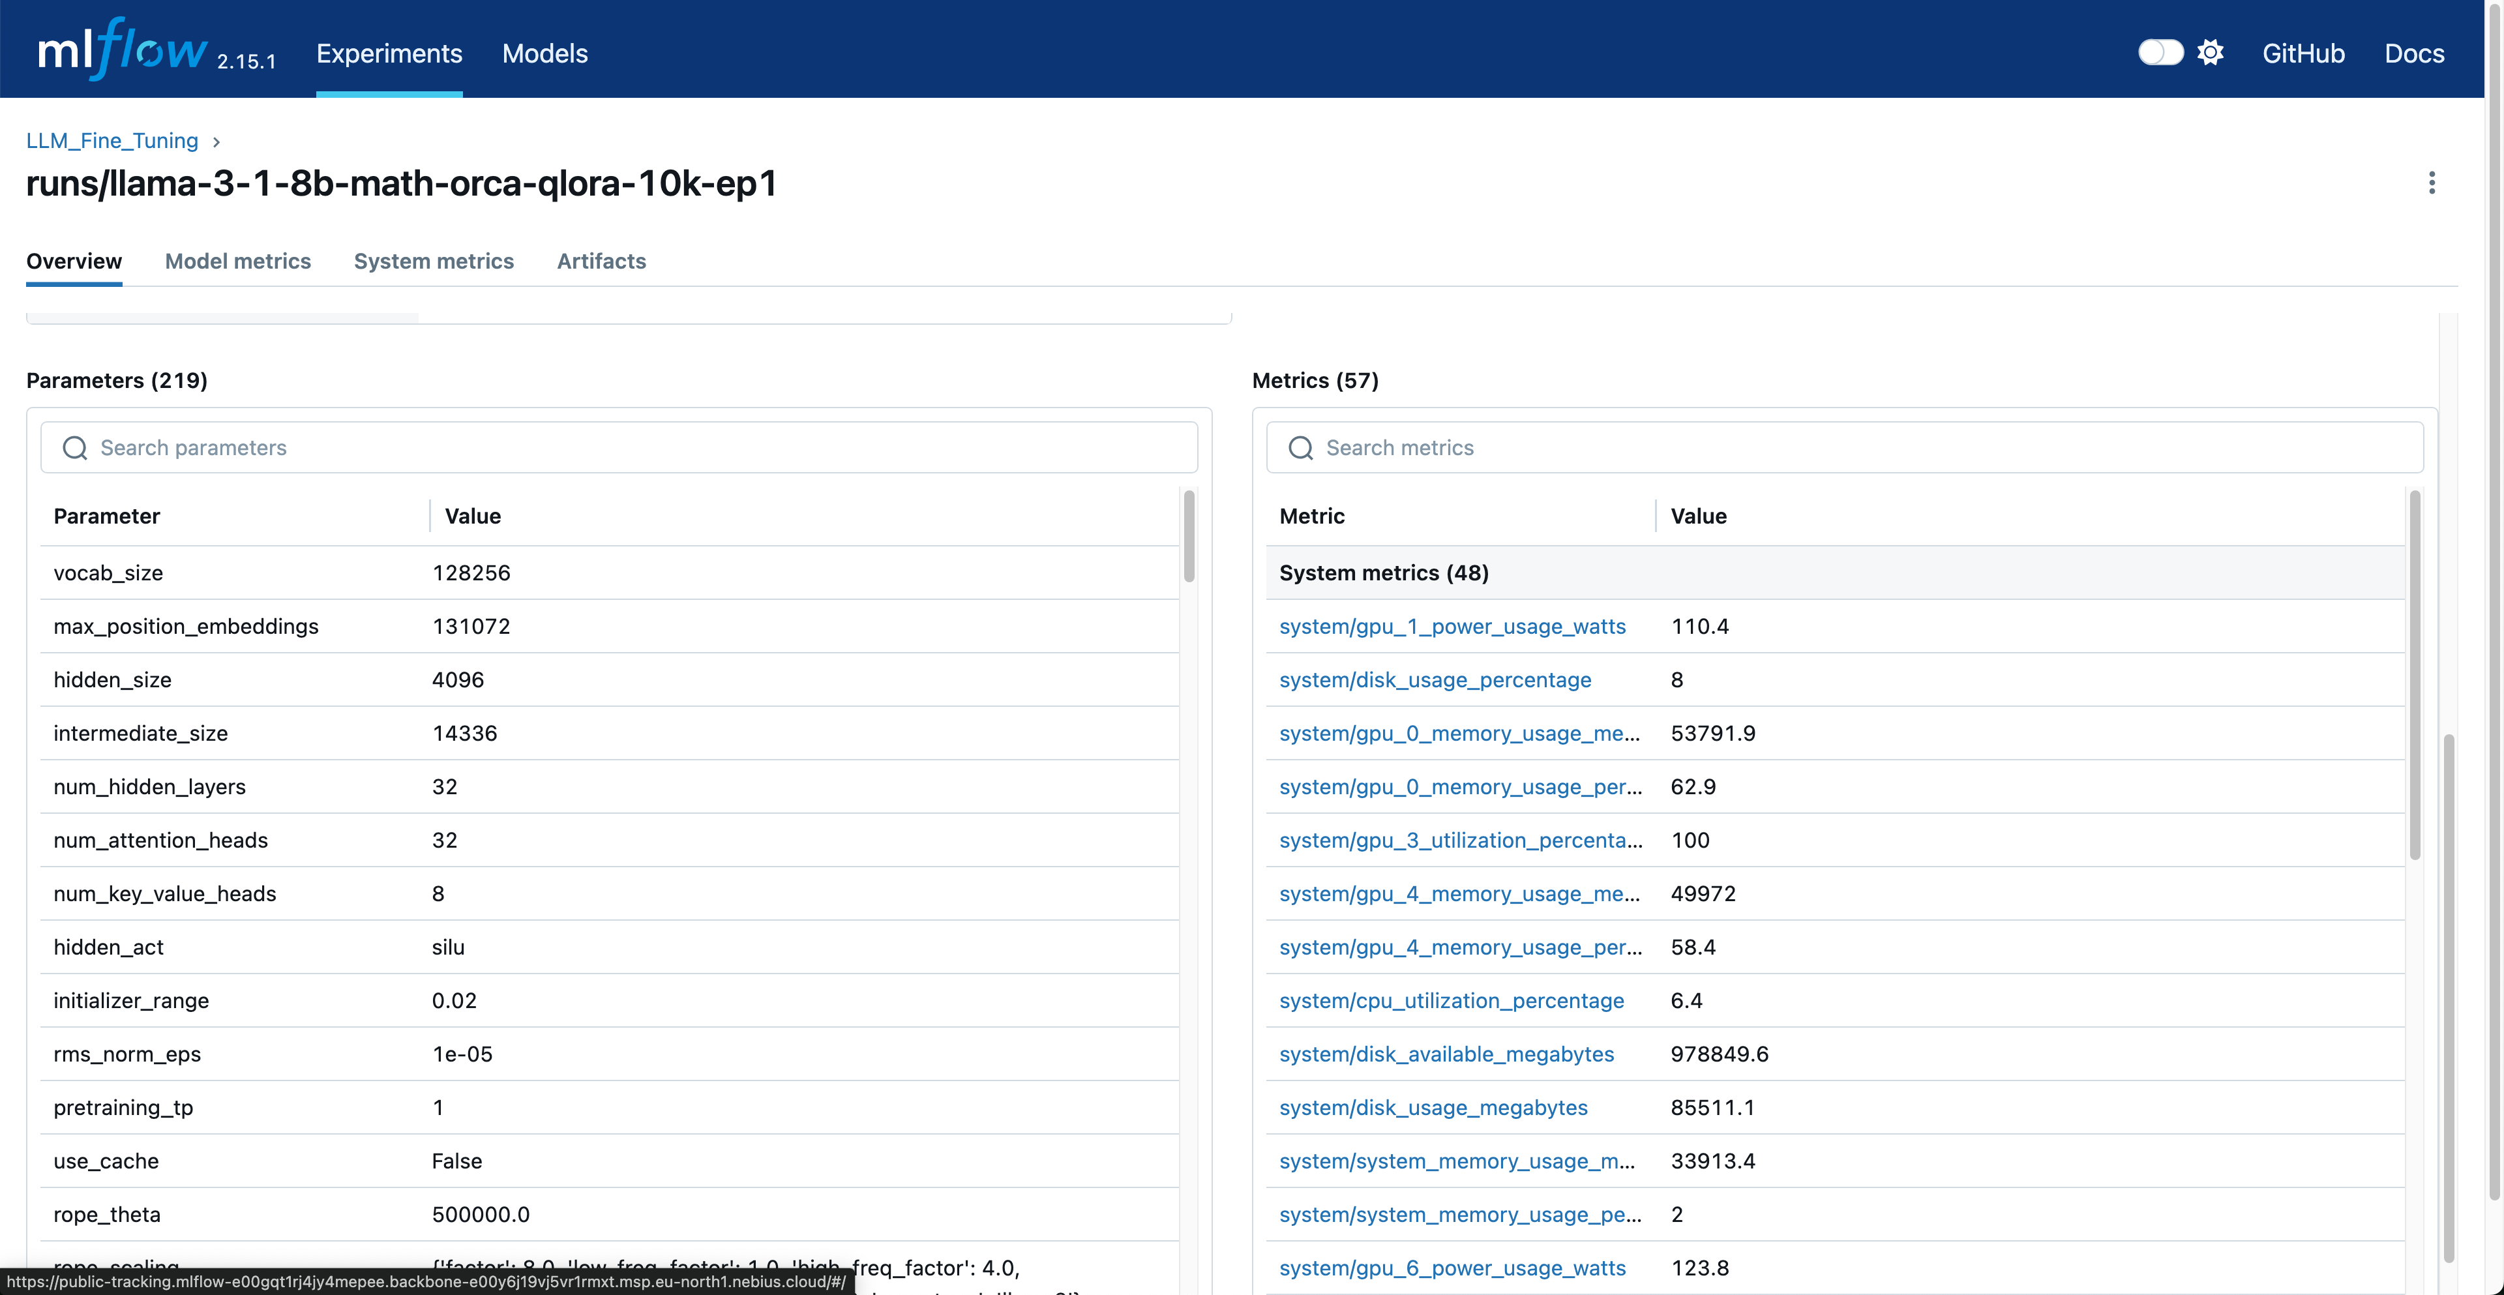Click the search icon in parameters box
2504x1295 pixels.
[75, 447]
